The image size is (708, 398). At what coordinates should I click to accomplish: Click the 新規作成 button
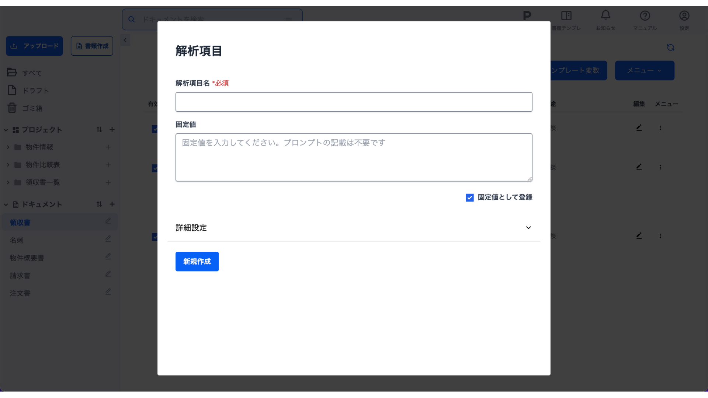(197, 262)
